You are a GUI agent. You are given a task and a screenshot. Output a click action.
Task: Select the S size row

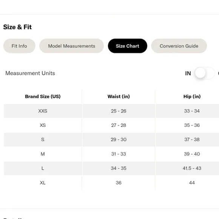click(x=111, y=140)
